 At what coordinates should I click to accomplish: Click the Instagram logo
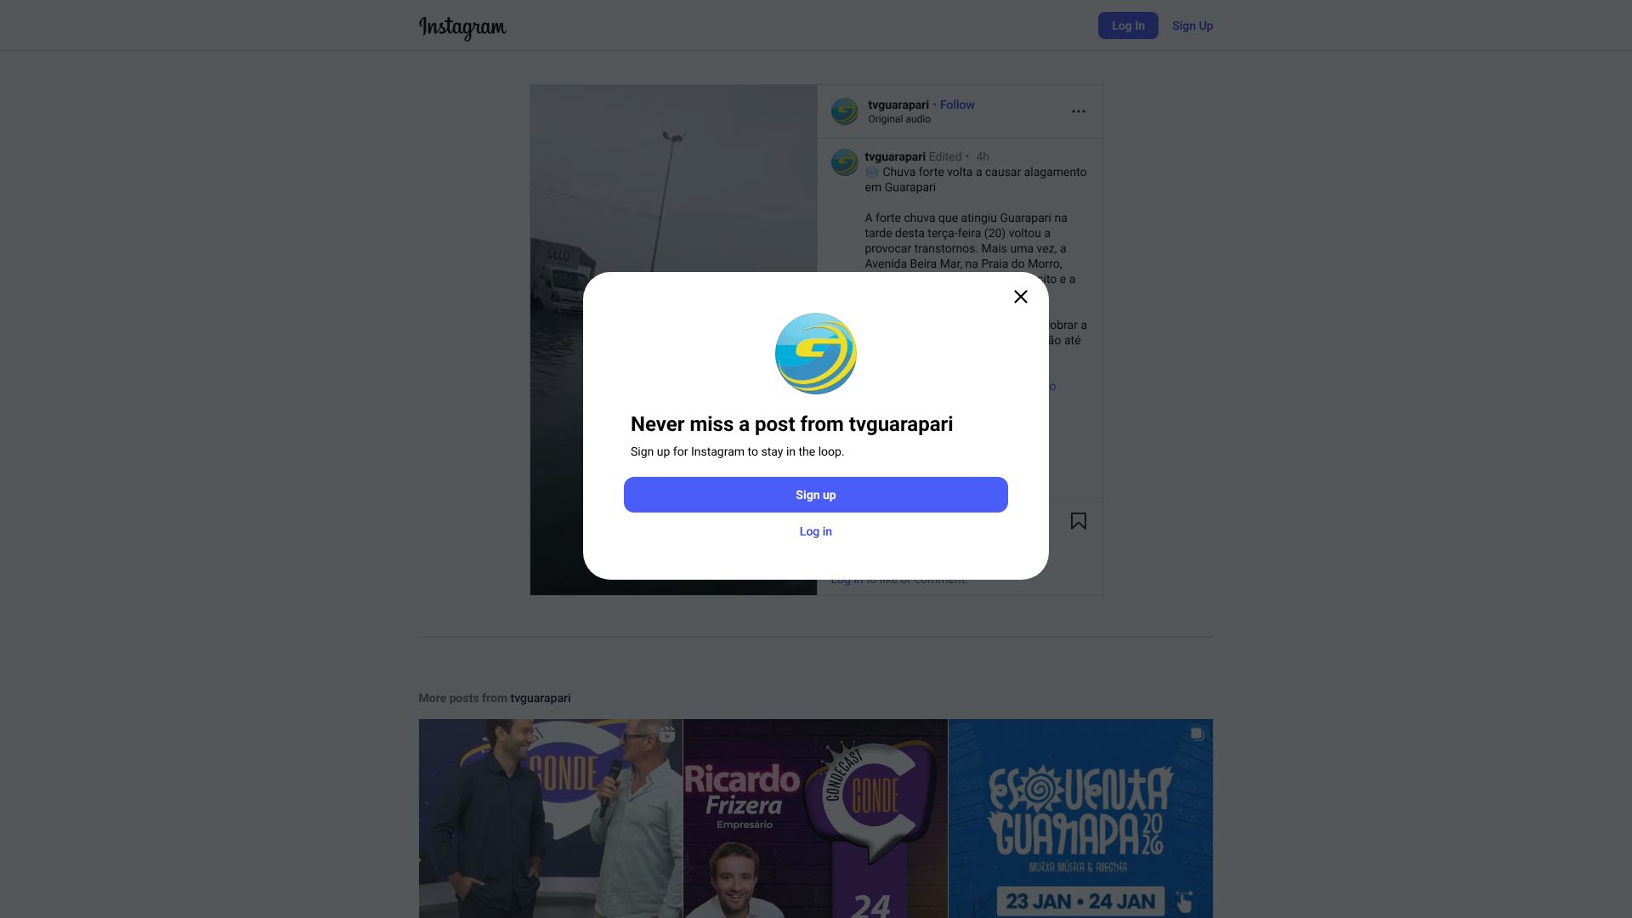point(462,27)
